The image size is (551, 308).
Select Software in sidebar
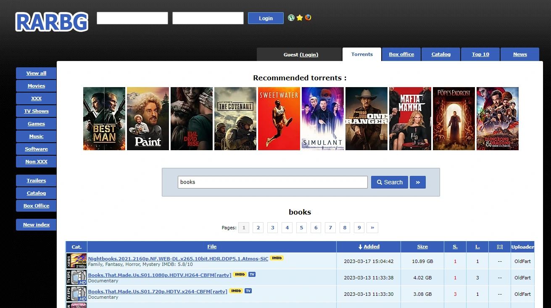36,149
